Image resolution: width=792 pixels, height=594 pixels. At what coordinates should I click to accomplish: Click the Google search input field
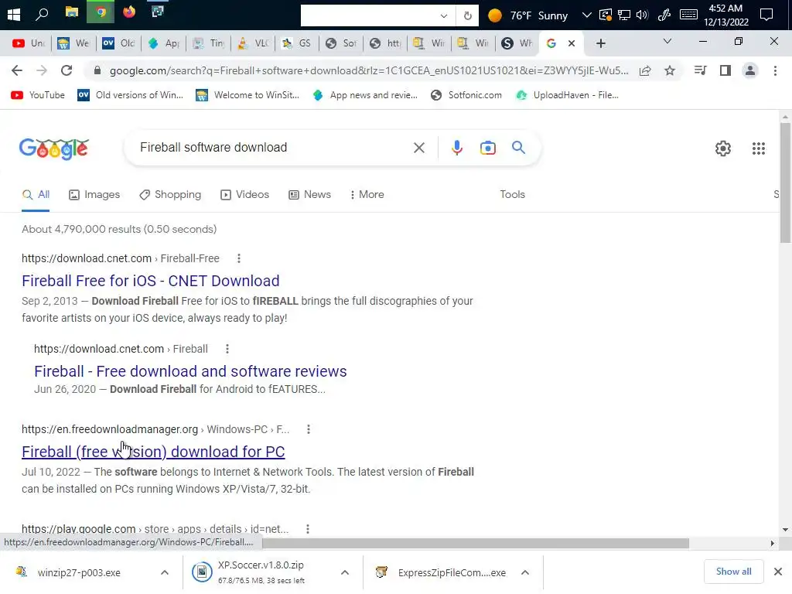coord(273,148)
